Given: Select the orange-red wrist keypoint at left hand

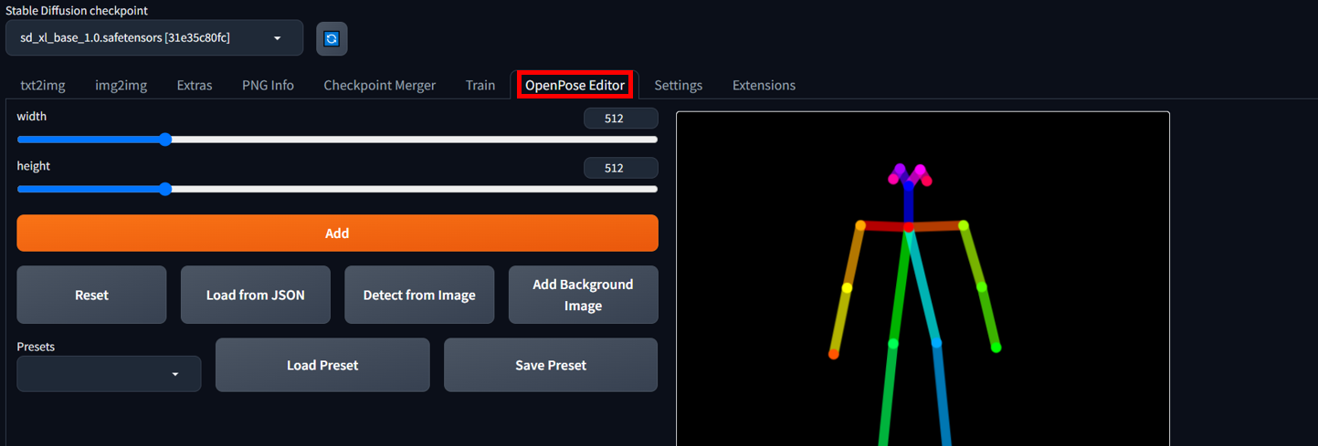Looking at the screenshot, I should (834, 354).
